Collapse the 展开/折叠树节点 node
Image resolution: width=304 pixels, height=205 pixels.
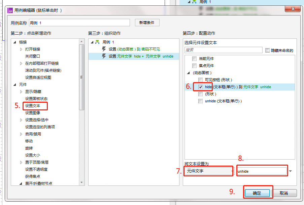pos(21,183)
